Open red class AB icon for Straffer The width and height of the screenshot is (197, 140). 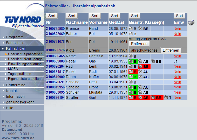pyautogui.click(x=140, y=97)
